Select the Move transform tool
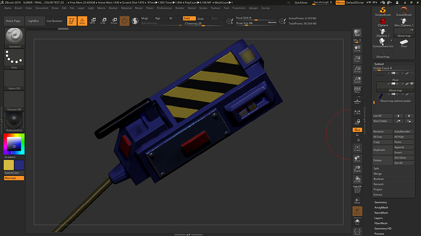The height and width of the screenshot is (236, 421). pyautogui.click(x=93, y=21)
